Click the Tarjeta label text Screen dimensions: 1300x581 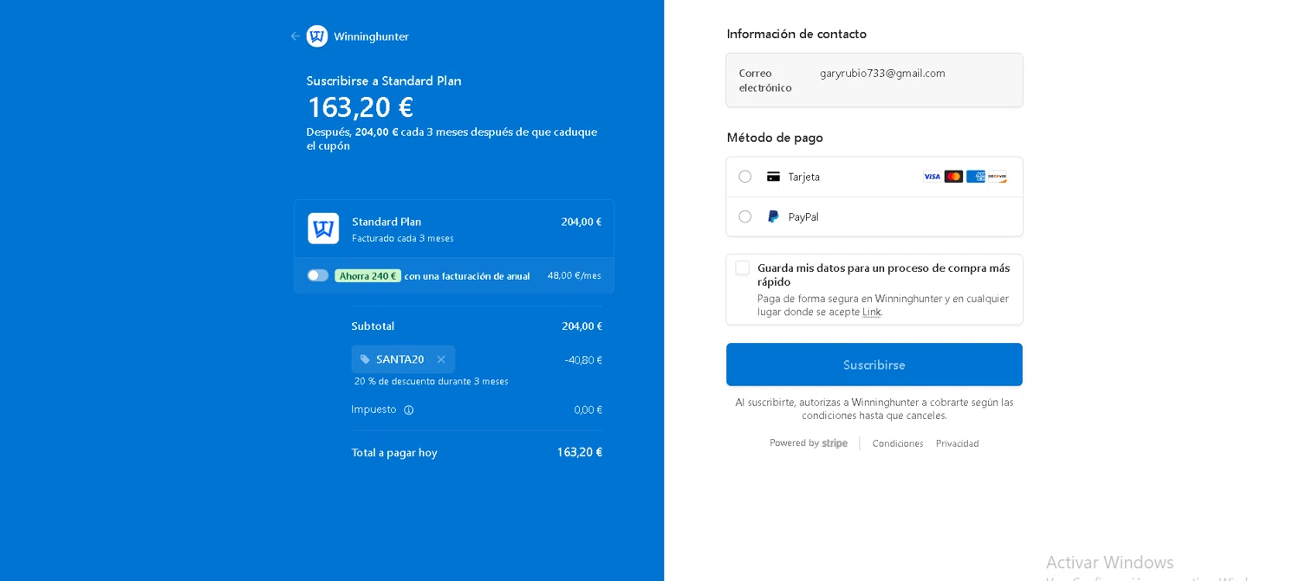pyautogui.click(x=804, y=177)
